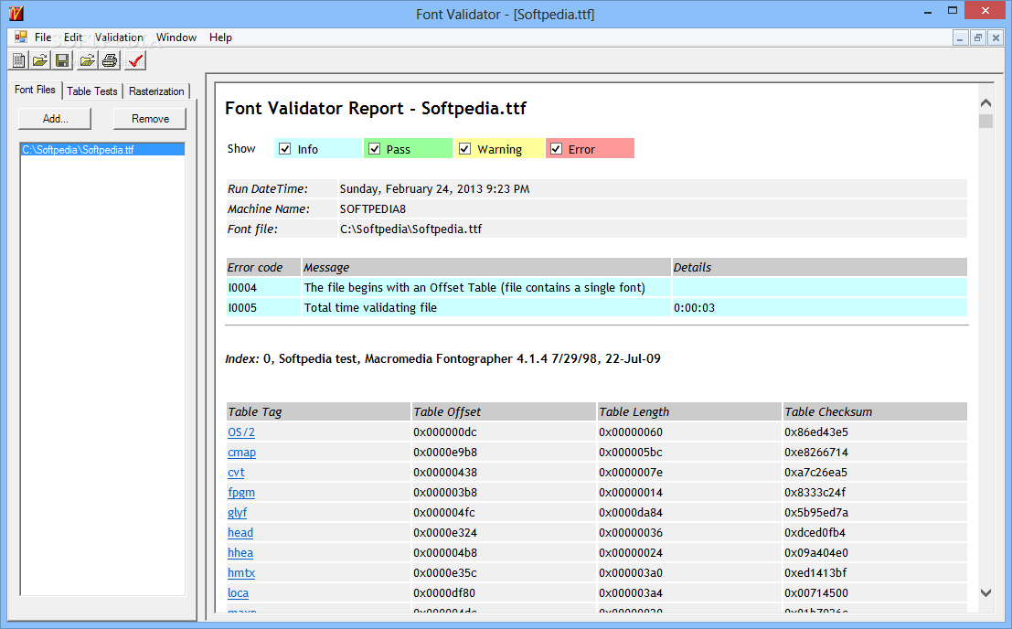
Task: Close the inner report document window
Action: tap(996, 37)
